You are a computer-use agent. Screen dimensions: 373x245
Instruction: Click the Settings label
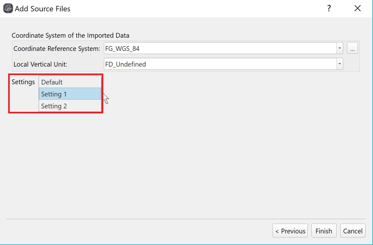[23, 82]
